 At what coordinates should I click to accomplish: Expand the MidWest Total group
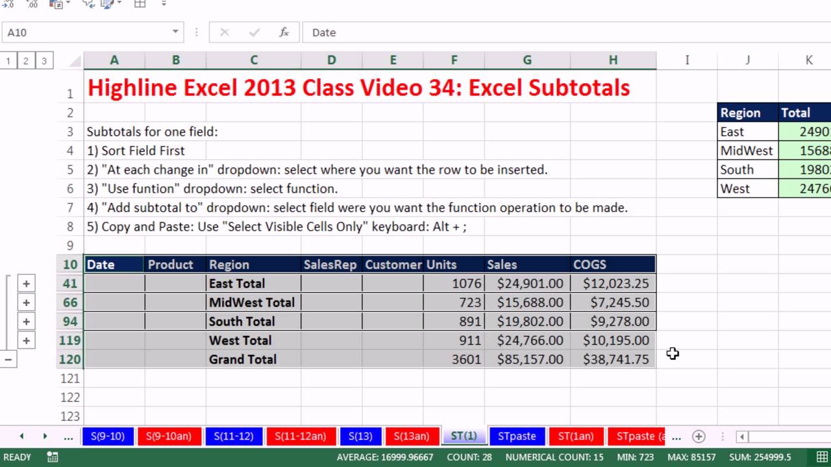pyautogui.click(x=26, y=302)
